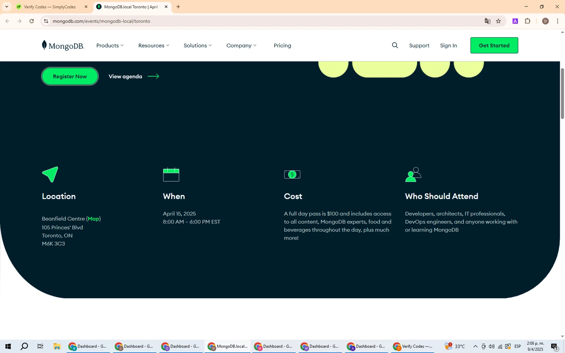Expand the Solutions menu
The image size is (565, 353).
click(198, 45)
